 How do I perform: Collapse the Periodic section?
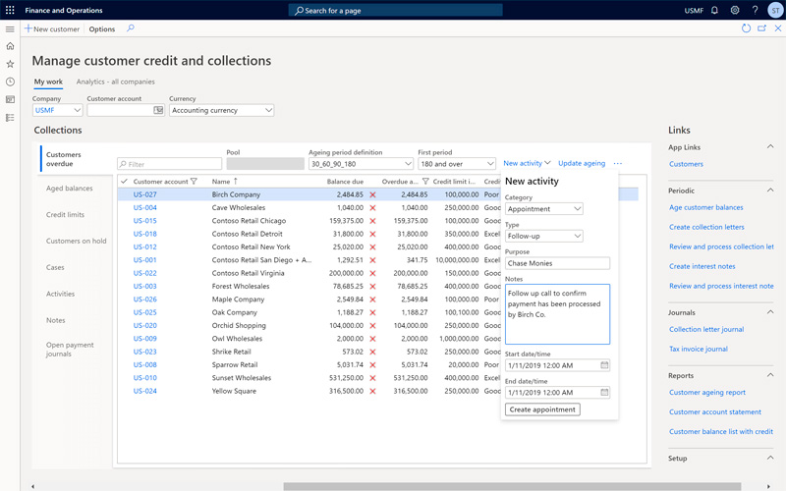(x=770, y=191)
